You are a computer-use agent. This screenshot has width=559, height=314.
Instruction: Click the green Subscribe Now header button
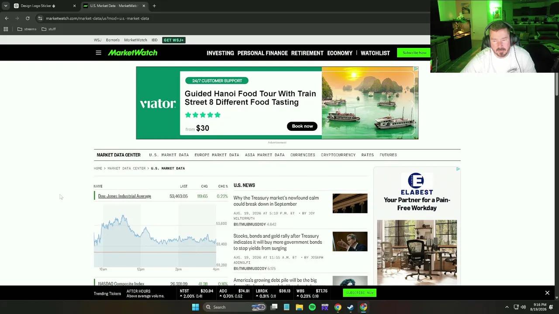click(414, 53)
